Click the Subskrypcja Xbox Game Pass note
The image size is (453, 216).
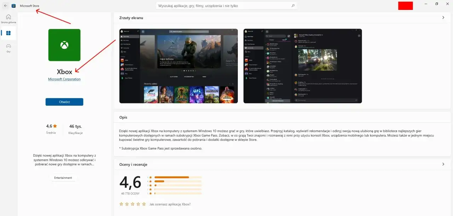(161, 148)
